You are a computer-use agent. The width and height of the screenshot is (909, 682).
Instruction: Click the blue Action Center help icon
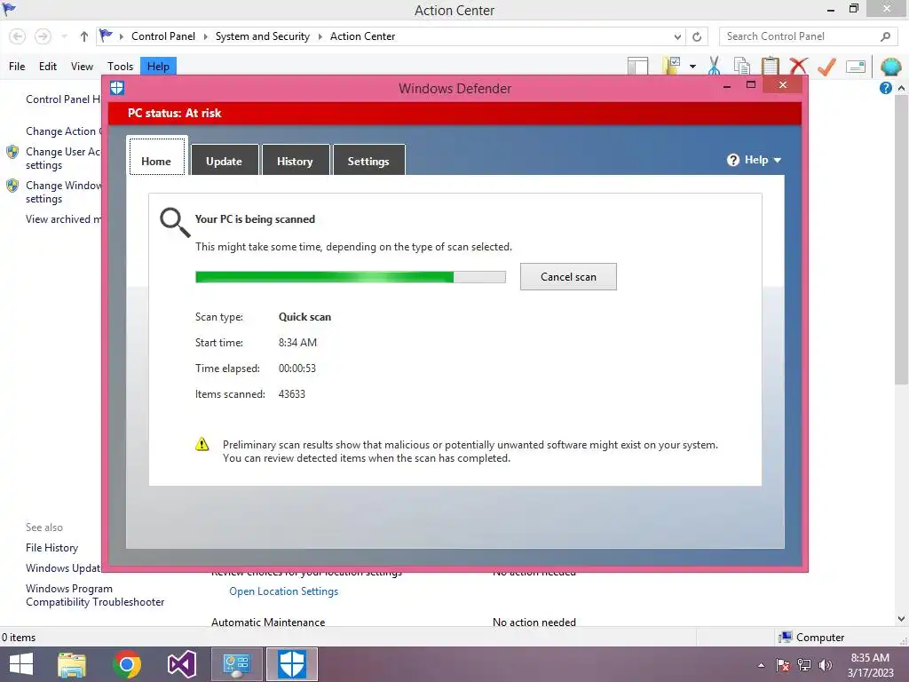[x=885, y=88]
